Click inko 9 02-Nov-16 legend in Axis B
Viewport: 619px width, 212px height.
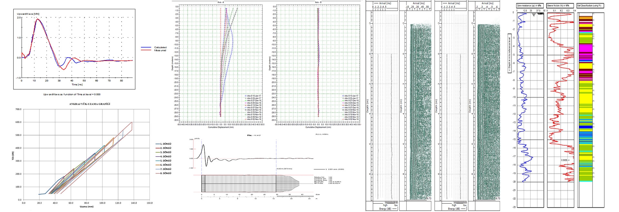click(351, 119)
